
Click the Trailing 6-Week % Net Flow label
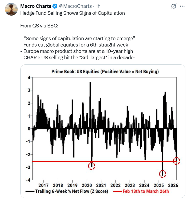coord(72,191)
